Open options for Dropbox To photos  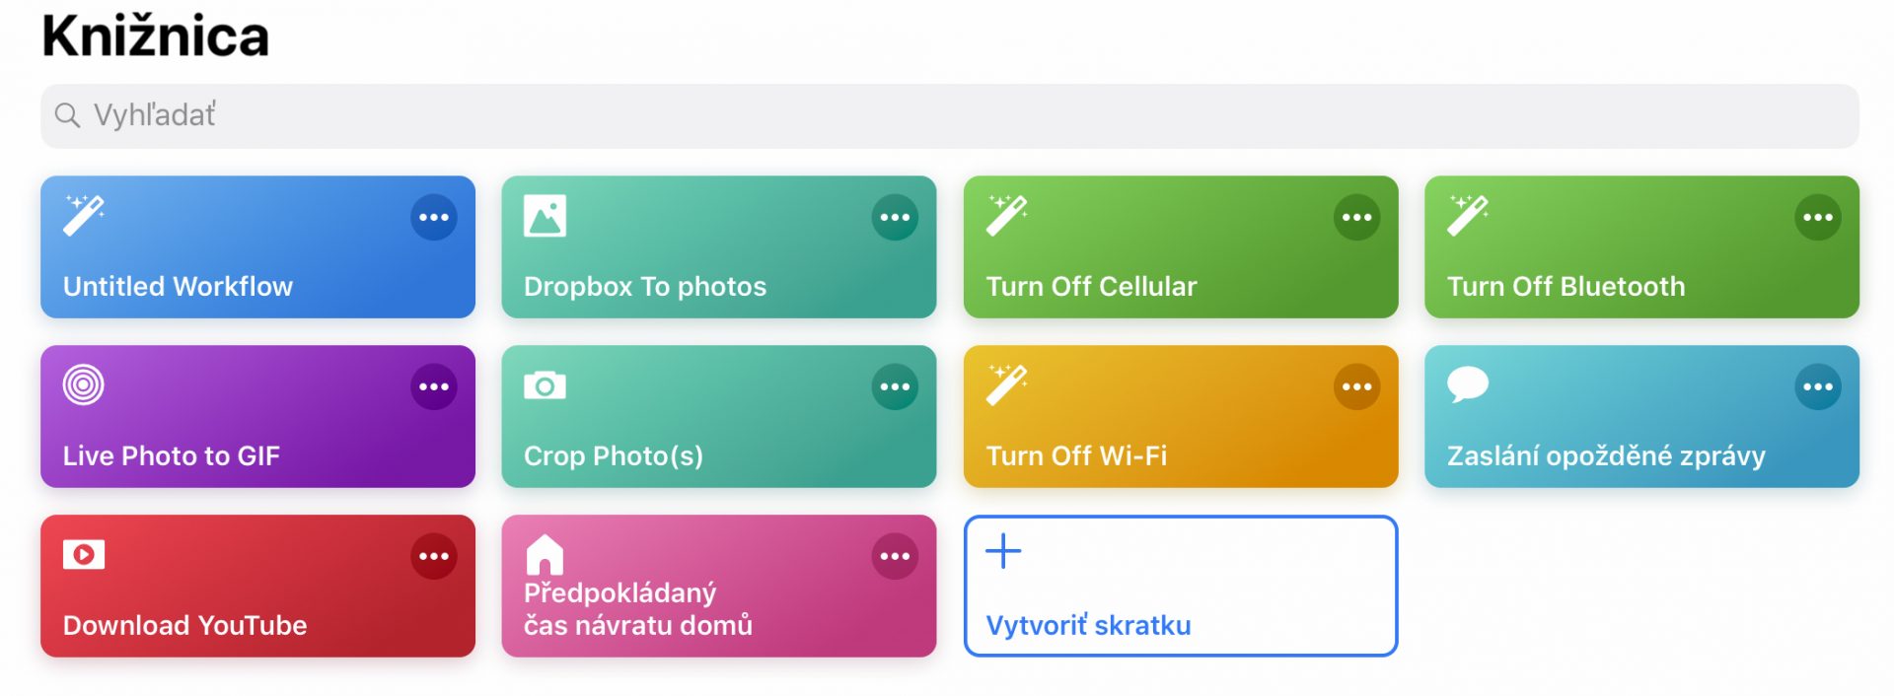pyautogui.click(x=895, y=218)
